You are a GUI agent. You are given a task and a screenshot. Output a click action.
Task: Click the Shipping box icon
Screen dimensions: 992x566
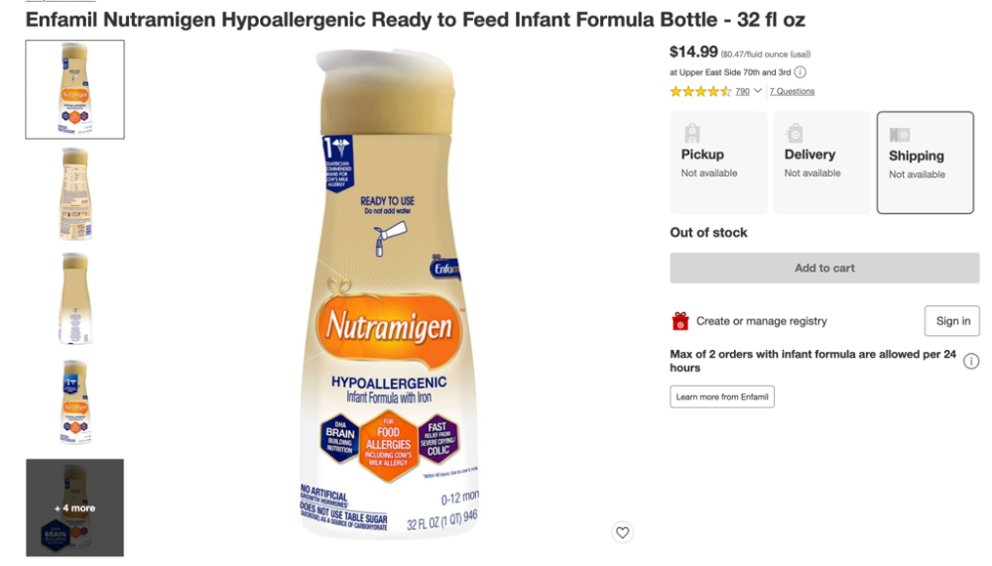coord(900,135)
